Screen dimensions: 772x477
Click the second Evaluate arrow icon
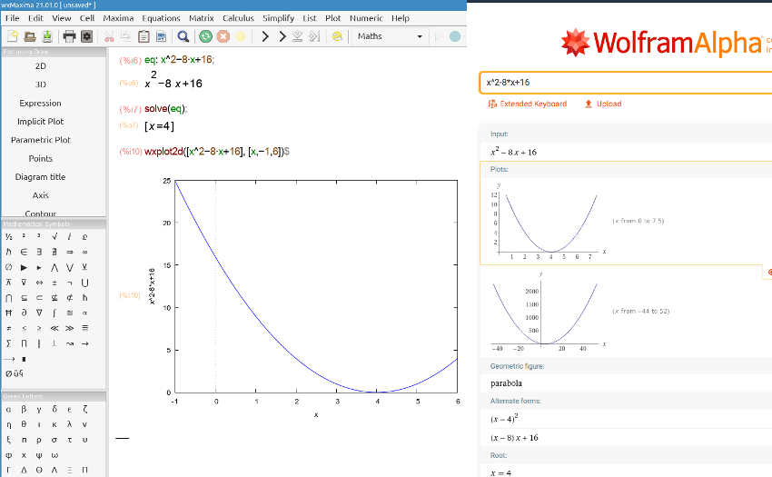point(282,36)
